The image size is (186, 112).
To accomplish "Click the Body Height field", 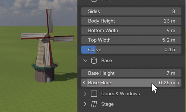I will [x=131, y=21].
